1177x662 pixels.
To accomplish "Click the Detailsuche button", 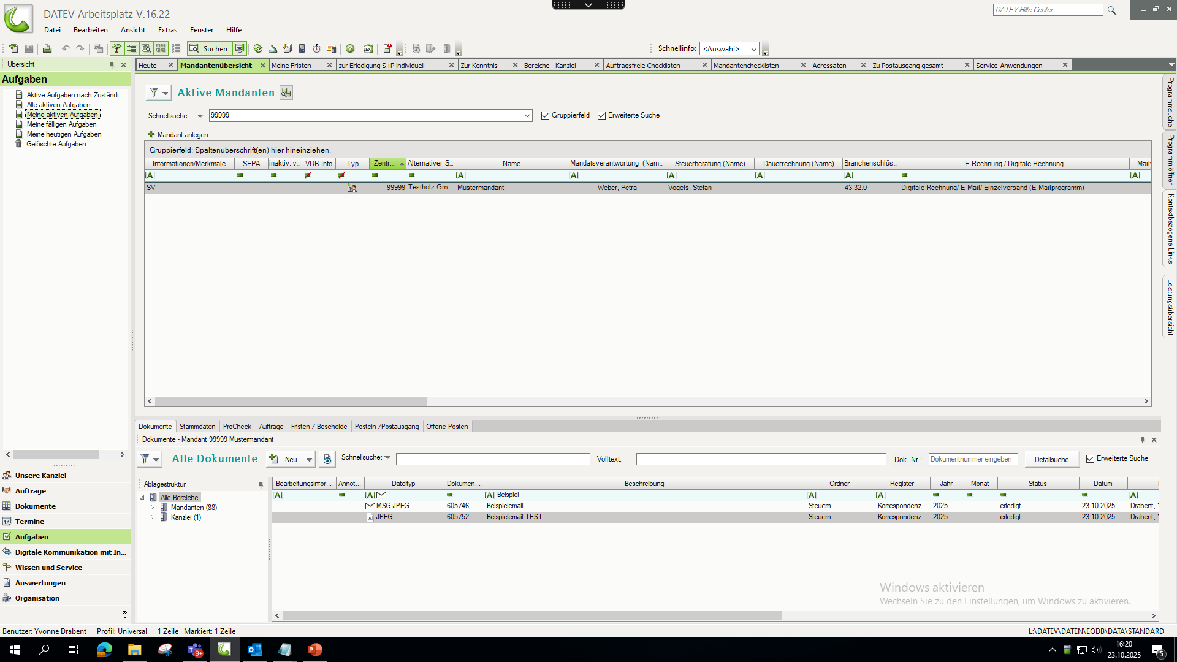I will point(1051,459).
